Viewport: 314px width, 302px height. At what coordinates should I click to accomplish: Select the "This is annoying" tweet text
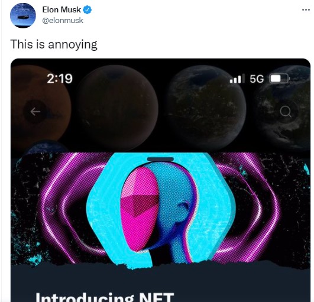[54, 44]
